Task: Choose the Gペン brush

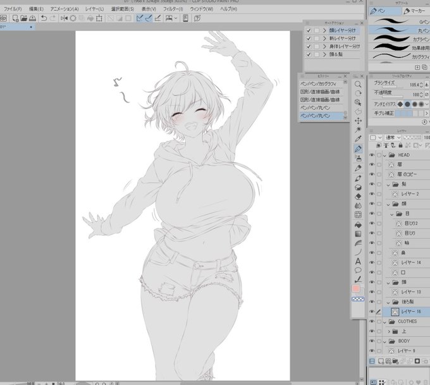Action: [x=399, y=21]
